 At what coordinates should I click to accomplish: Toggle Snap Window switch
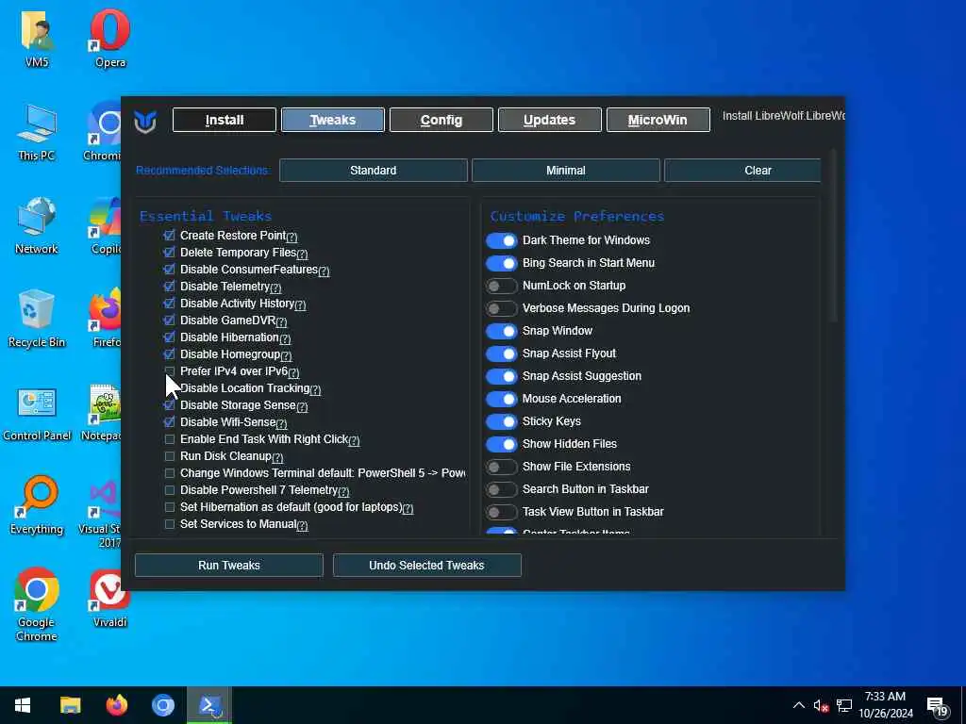click(x=501, y=331)
